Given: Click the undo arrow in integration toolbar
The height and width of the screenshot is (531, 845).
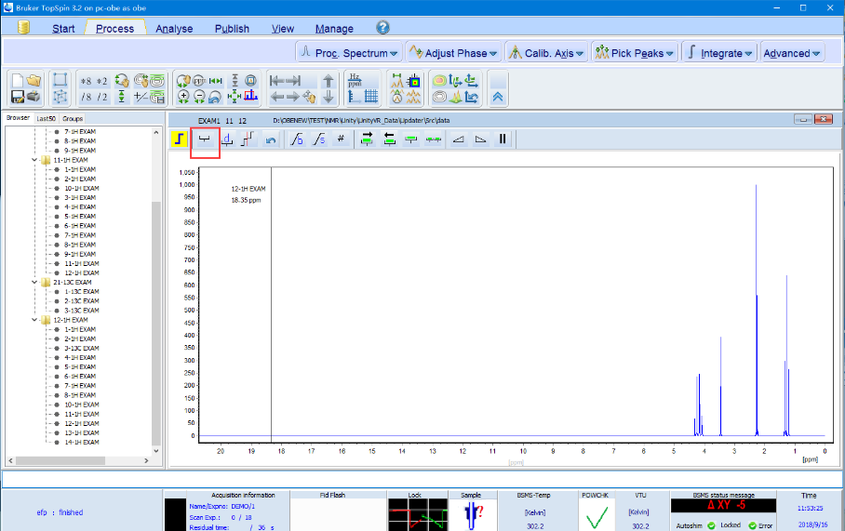Looking at the screenshot, I should (271, 139).
